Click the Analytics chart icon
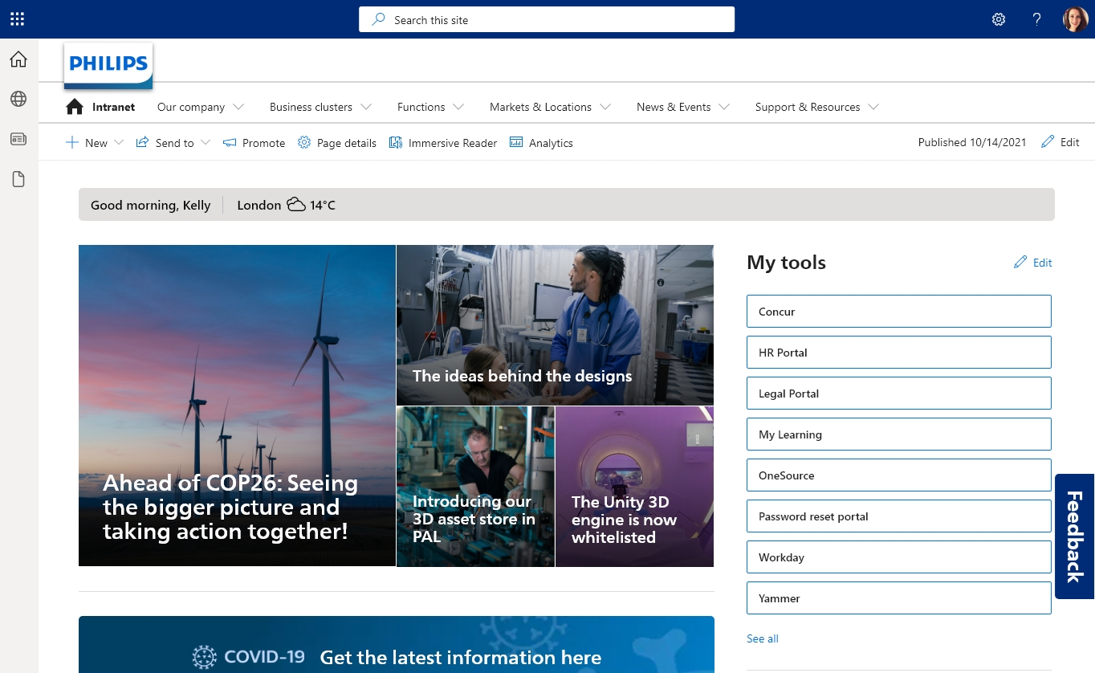The height and width of the screenshot is (673, 1095). 516,142
